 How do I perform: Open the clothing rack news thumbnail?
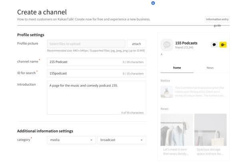tap(177, 130)
